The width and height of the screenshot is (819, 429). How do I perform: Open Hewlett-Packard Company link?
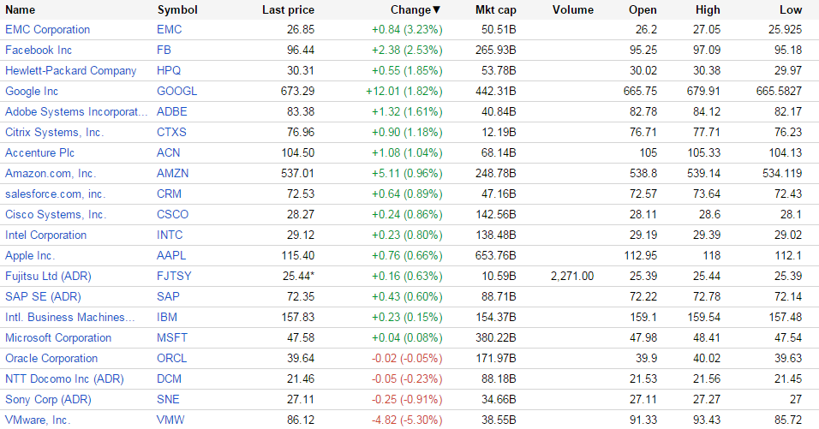(x=70, y=71)
